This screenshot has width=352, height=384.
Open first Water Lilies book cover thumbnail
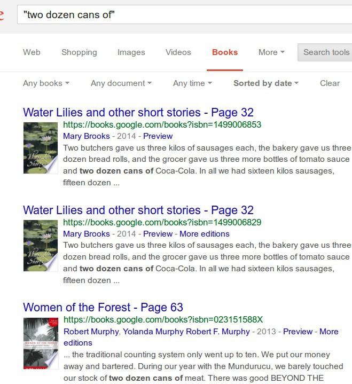[41, 148]
